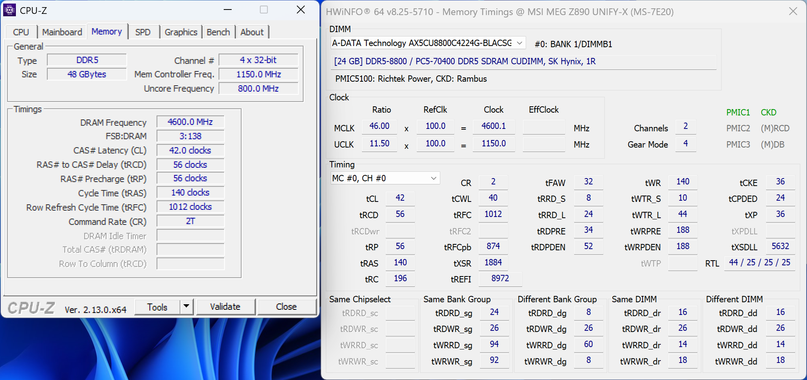Image resolution: width=807 pixels, height=380 pixels.
Task: Click the tWRRD_dg value 60
Action: pos(588,344)
